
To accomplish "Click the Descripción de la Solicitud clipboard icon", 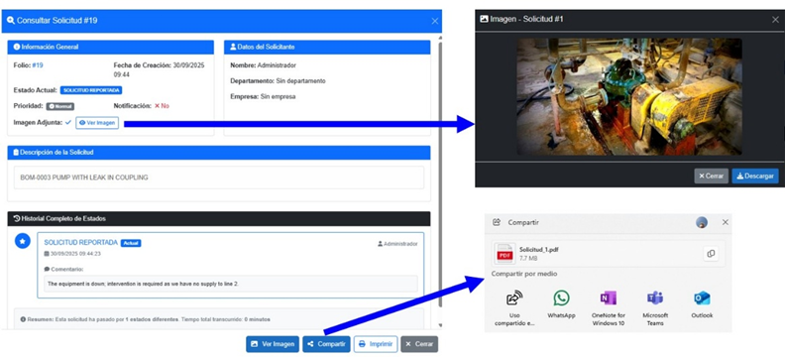I will pos(16,152).
